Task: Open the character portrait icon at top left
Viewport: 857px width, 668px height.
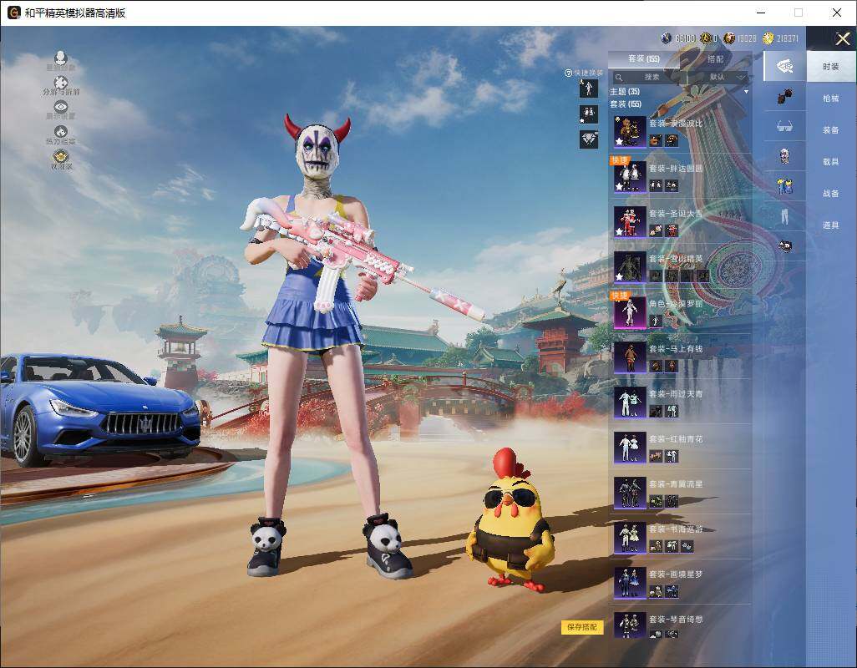Action: (x=61, y=58)
